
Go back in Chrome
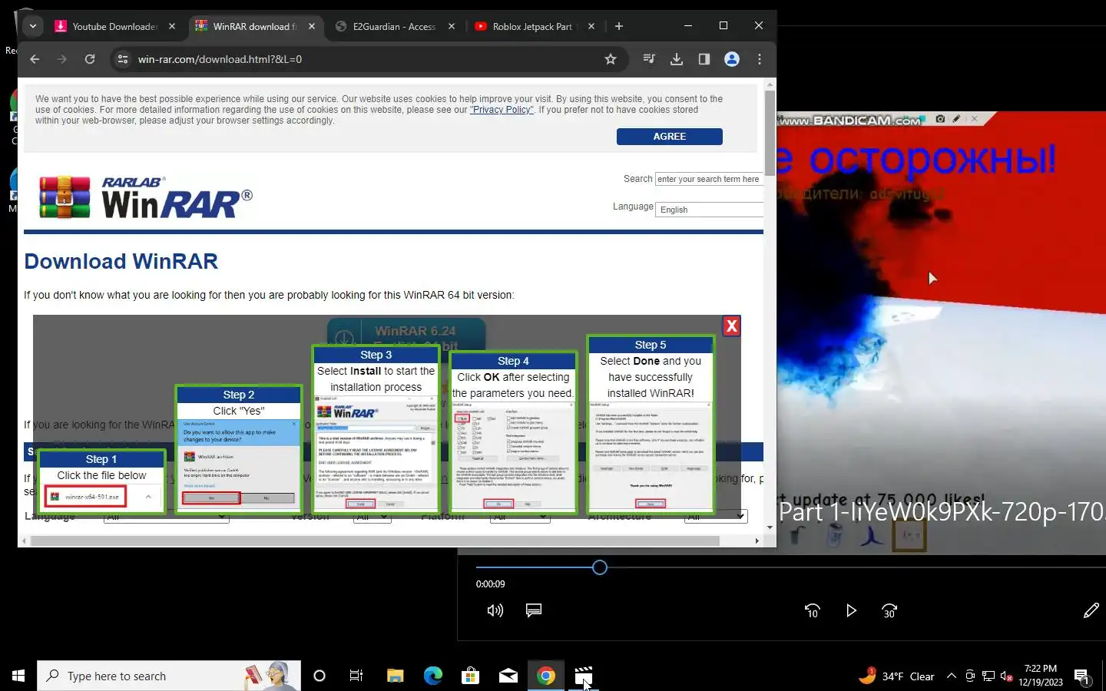point(35,59)
